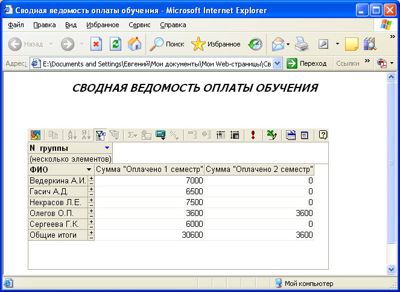Click the Show Details icon
Image resolution: width=400 pixels, height=292 pixels.
tap(235, 135)
